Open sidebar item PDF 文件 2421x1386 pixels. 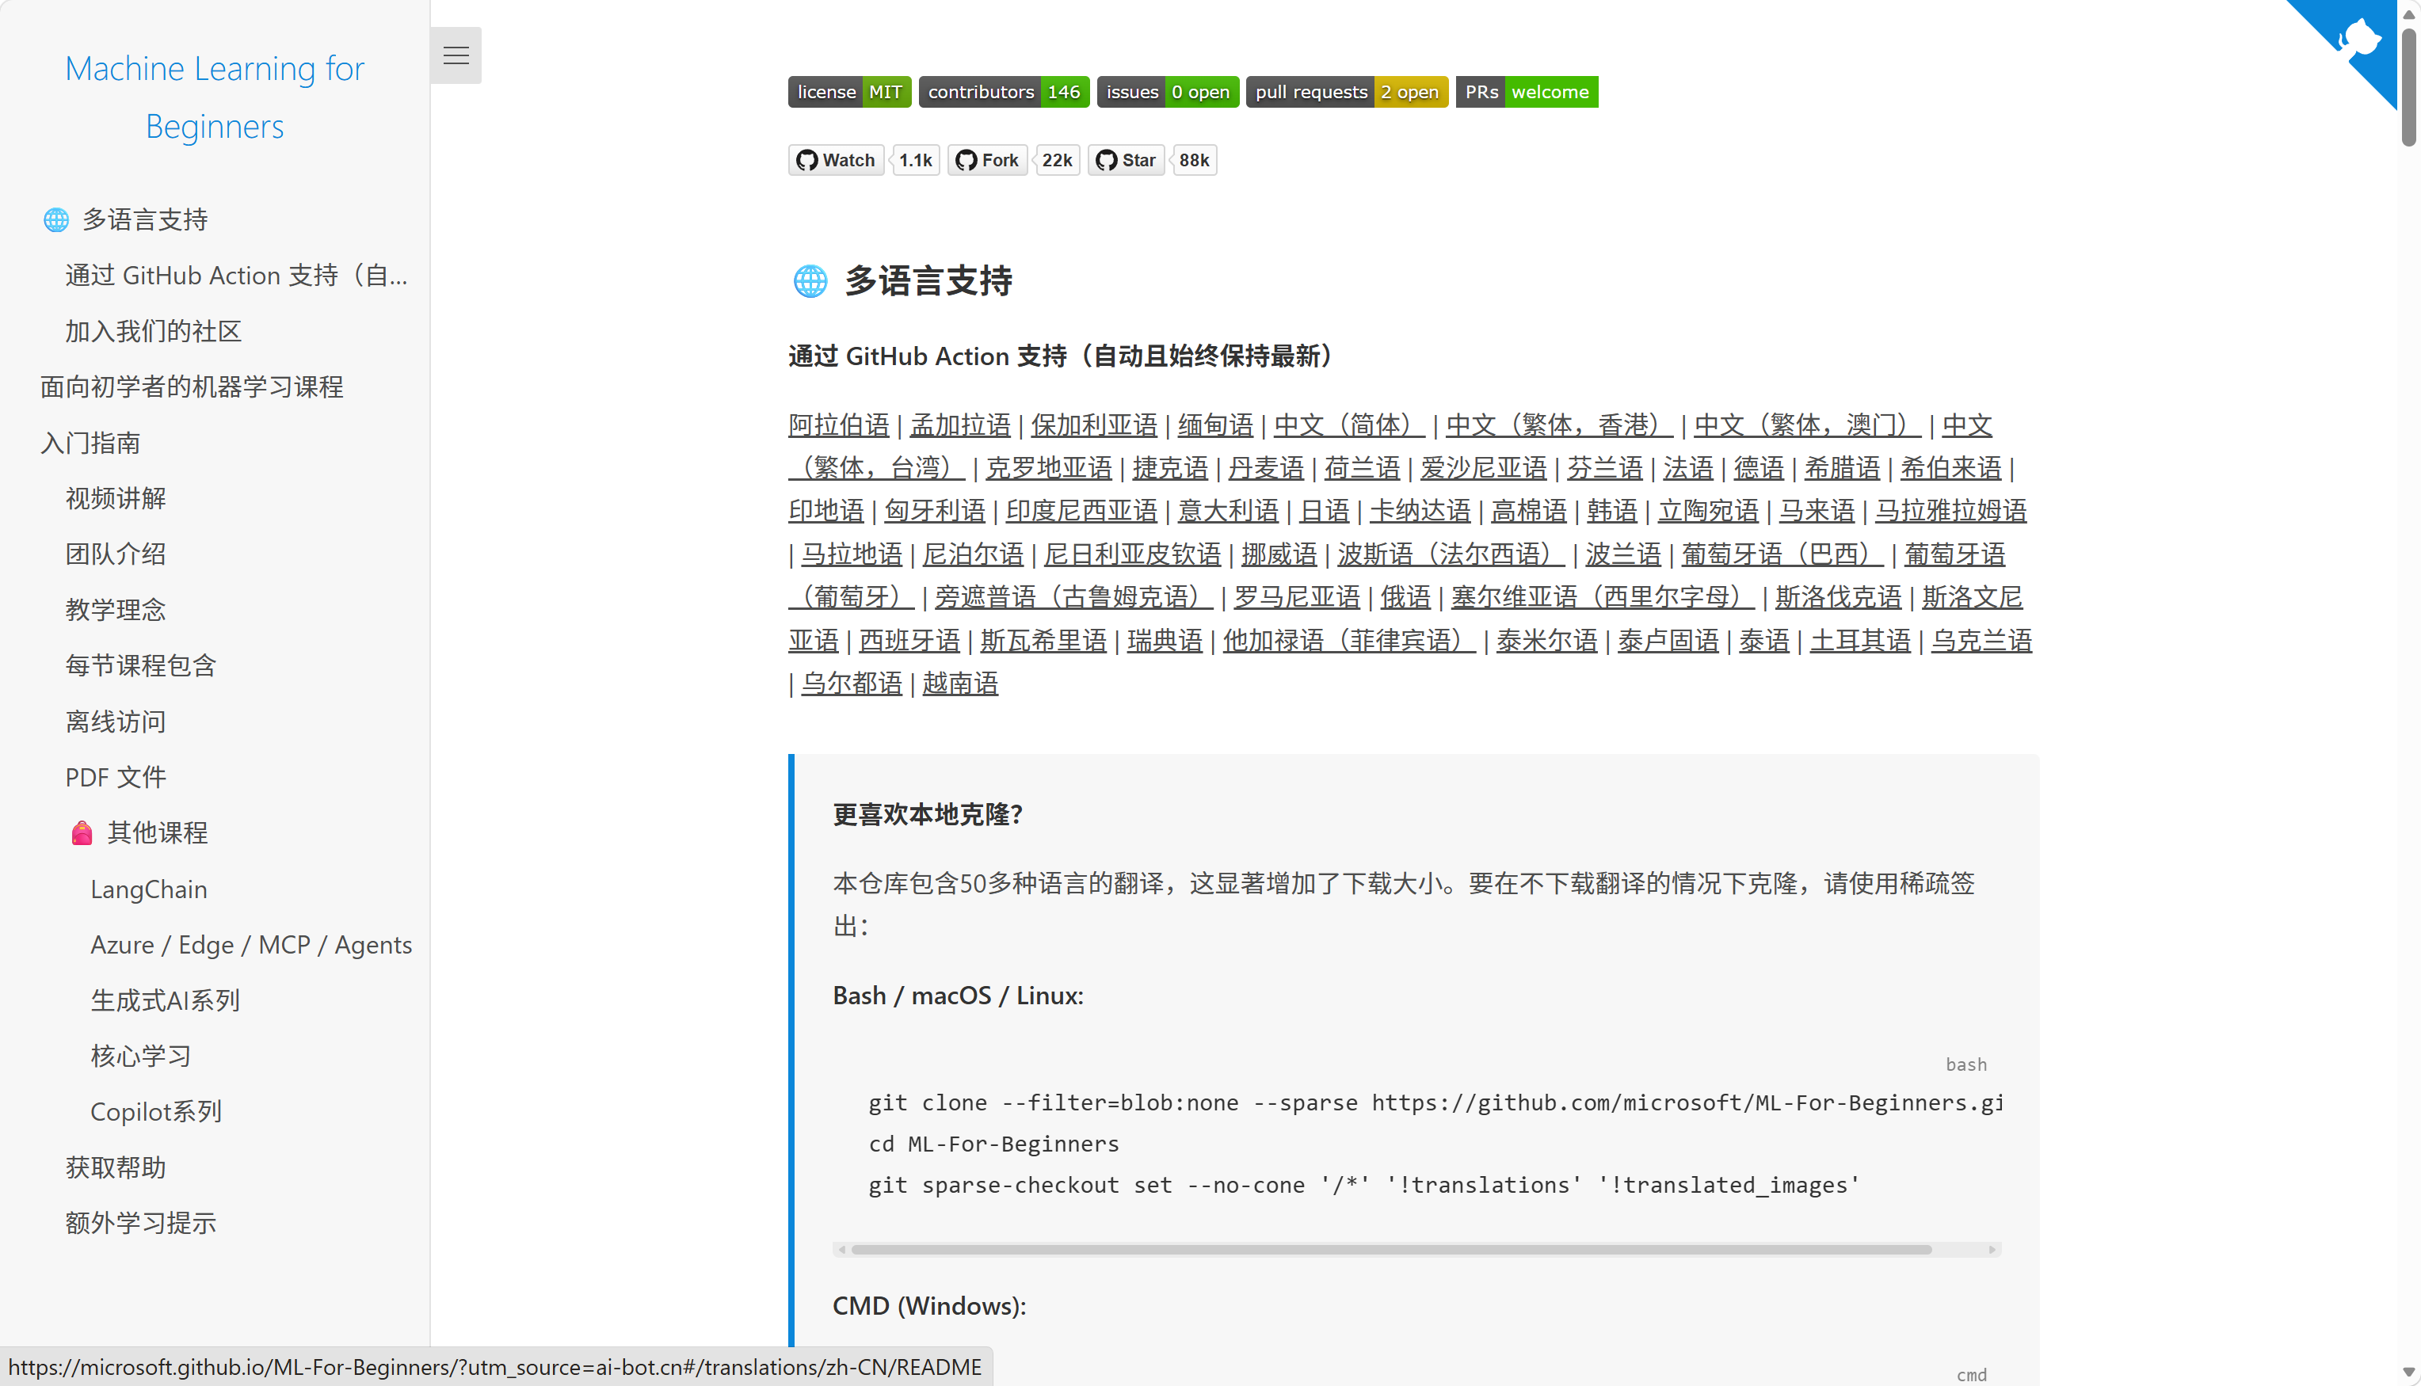coord(115,777)
